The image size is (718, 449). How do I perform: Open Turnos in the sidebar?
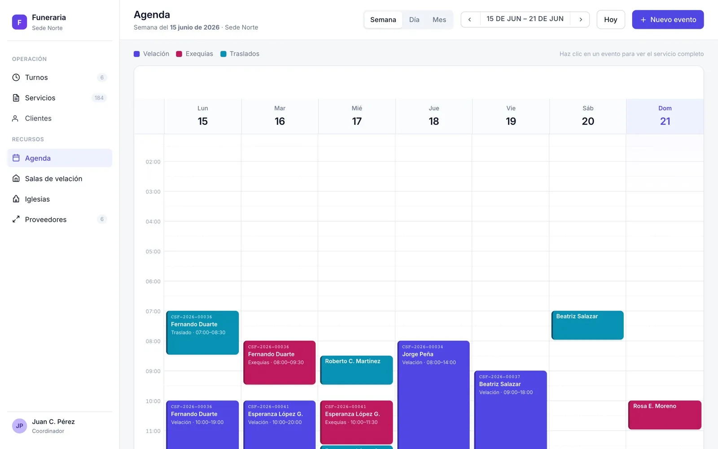pyautogui.click(x=60, y=77)
